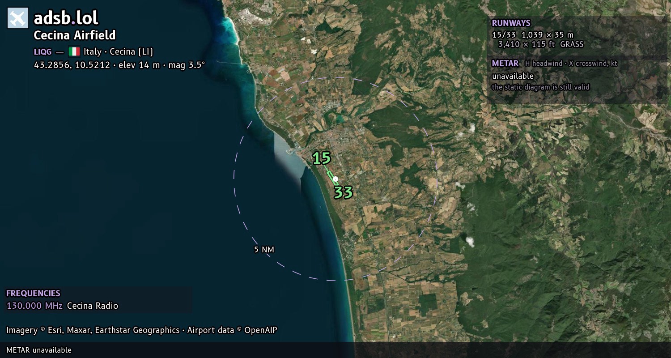Screen dimensions: 671x358
Task: Select the Cecina Airfield heading
Action: pos(75,35)
